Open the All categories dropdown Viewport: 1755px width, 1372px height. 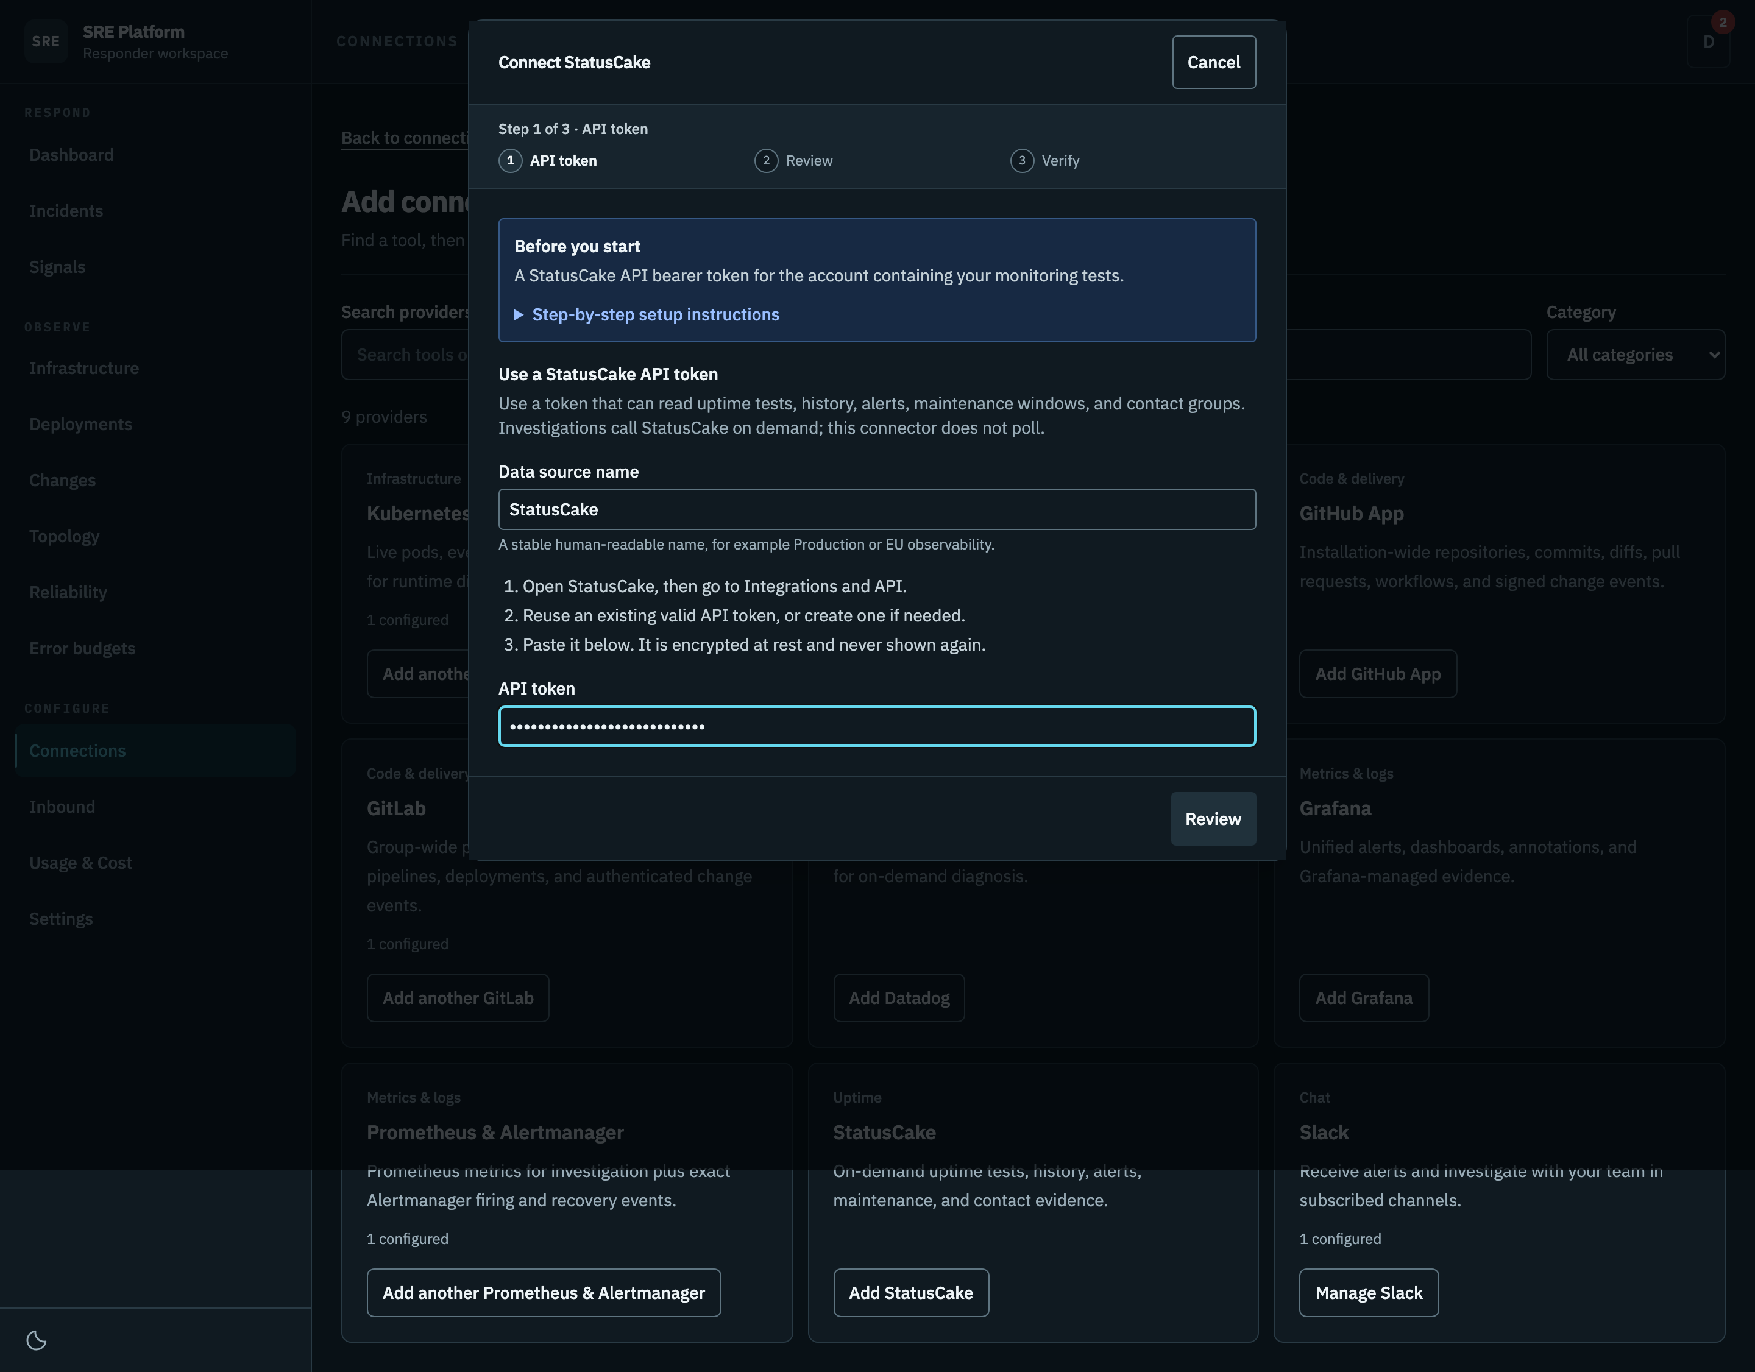coord(1636,354)
